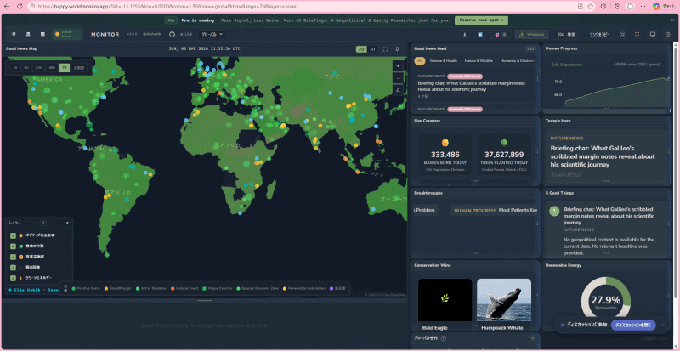
Task: Set time range to 24h
Action: click(39, 68)
